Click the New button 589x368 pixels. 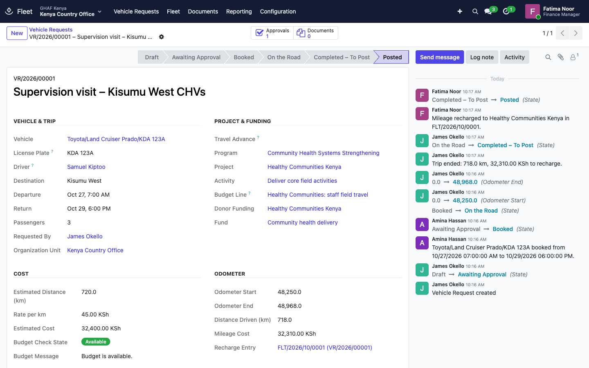[x=17, y=33]
